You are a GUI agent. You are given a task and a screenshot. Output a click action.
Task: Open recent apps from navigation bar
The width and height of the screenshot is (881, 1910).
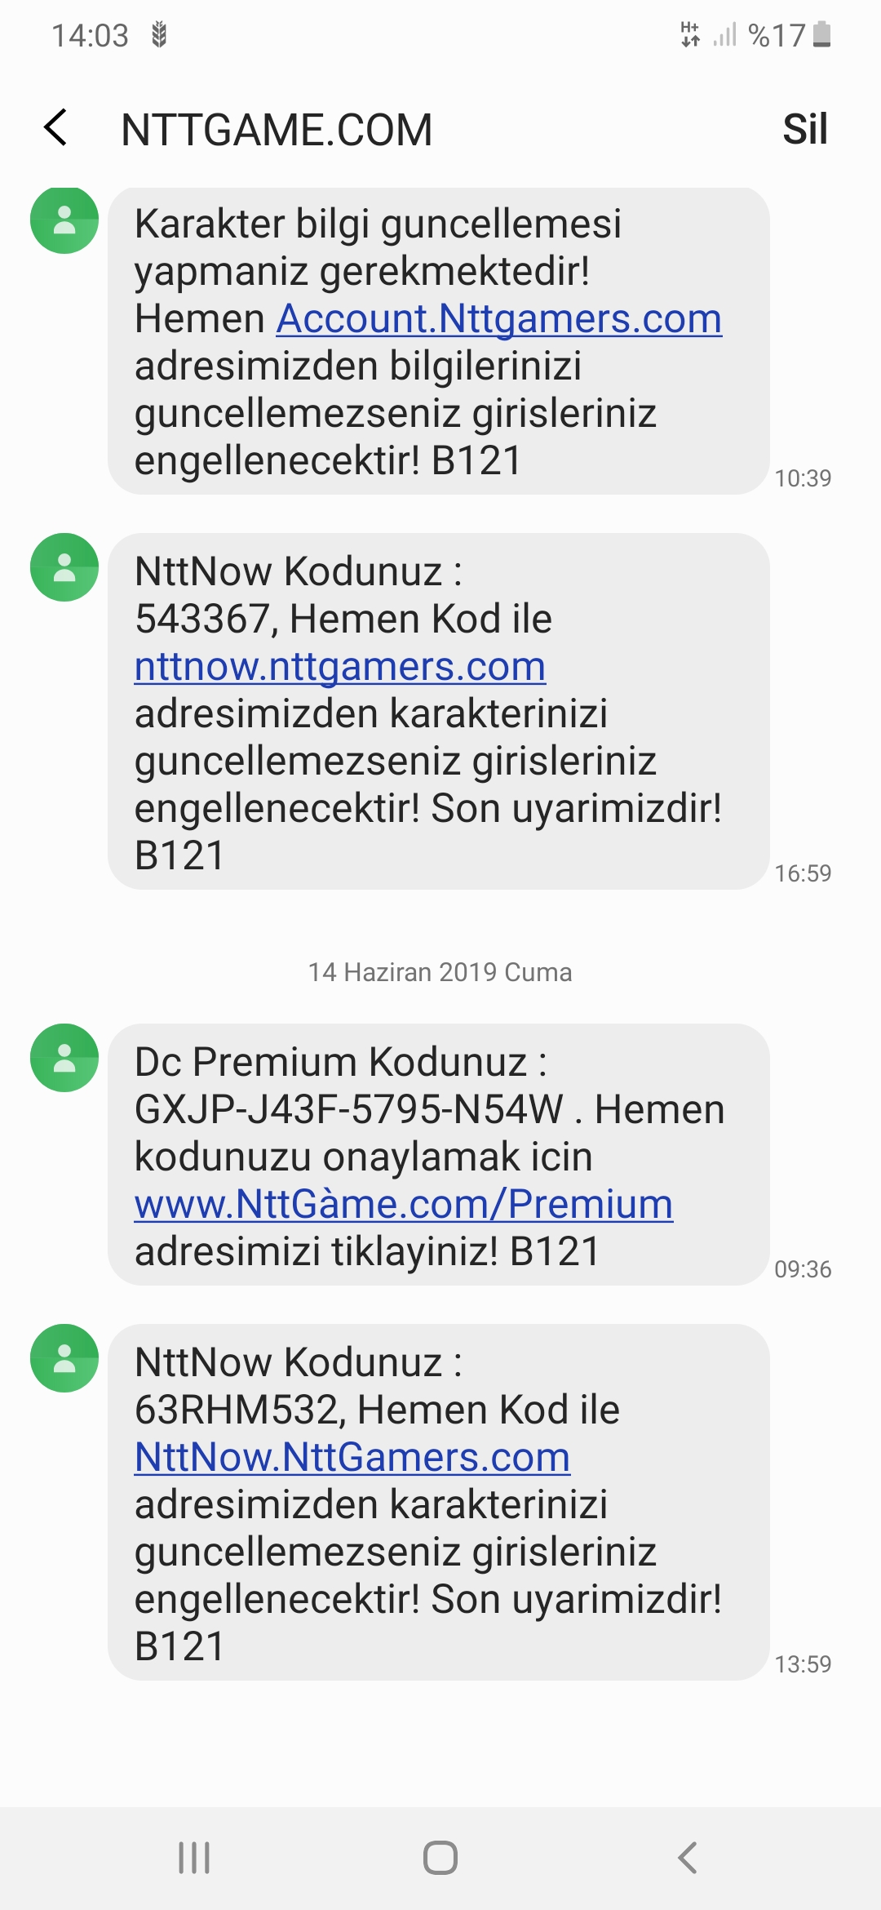194,1858
